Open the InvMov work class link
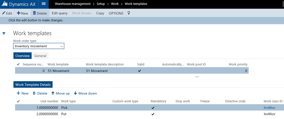Screen dimensions: 284x119 pos(269,108)
